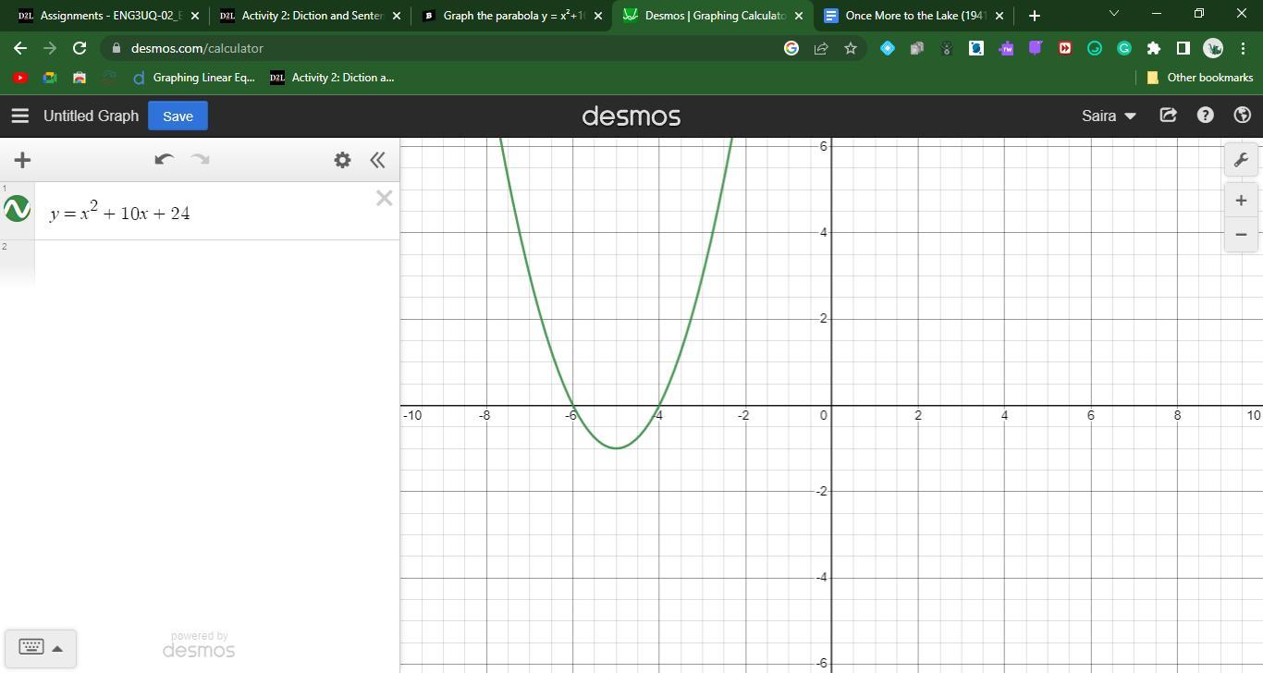Image resolution: width=1263 pixels, height=673 pixels.
Task: Click the Add Item plus button
Action: [22, 160]
